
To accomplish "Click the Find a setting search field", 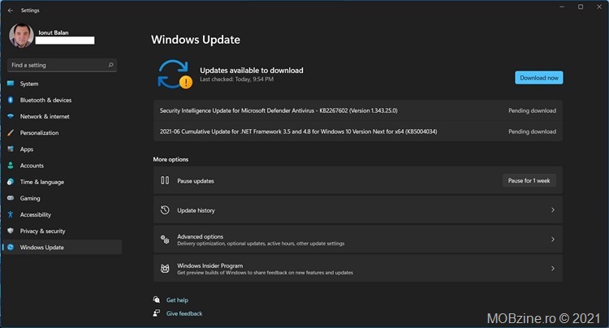I will pyautogui.click(x=62, y=65).
